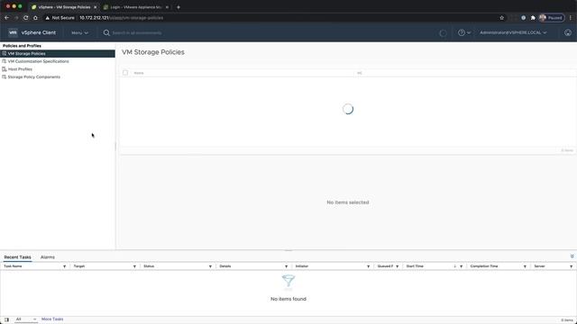Click the feedback smiley face icon

pyautogui.click(x=568, y=32)
